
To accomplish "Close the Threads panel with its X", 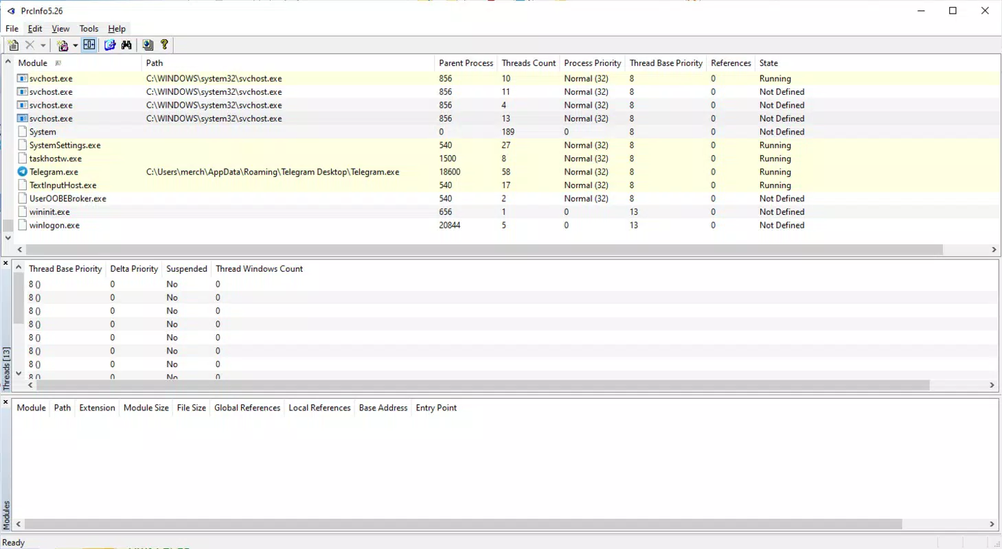I will [5, 264].
